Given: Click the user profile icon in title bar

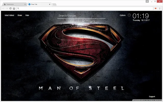Looking at the screenshot, I should (x=147, y=1).
